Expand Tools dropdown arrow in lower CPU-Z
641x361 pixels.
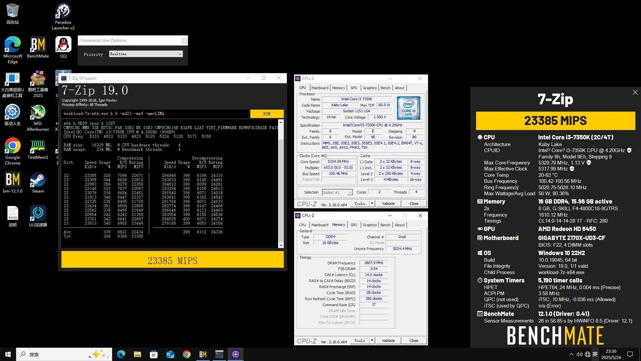pos(372,340)
